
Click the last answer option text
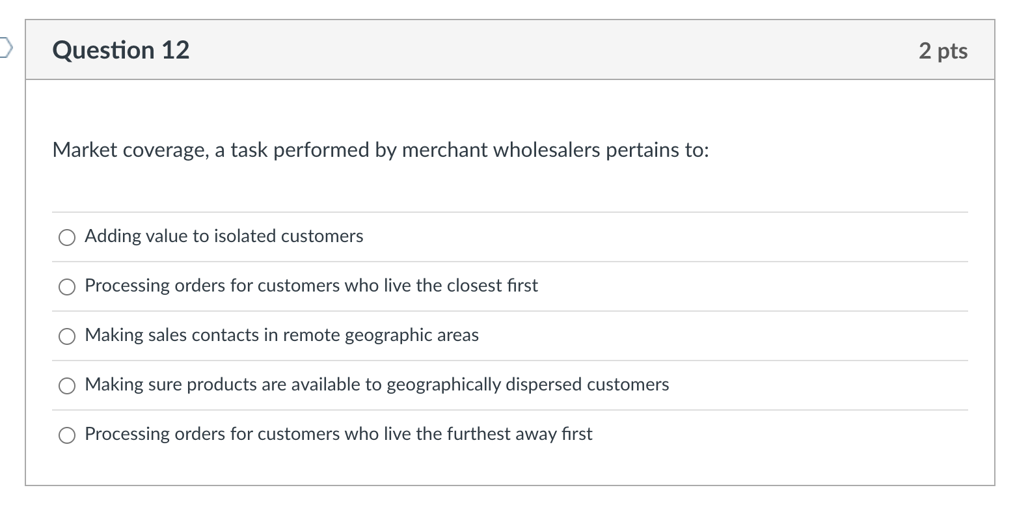click(x=338, y=434)
